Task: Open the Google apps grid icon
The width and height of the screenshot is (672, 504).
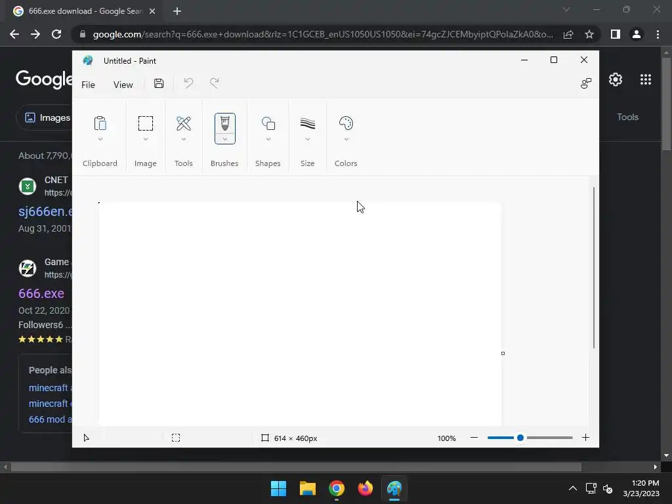Action: (646, 79)
